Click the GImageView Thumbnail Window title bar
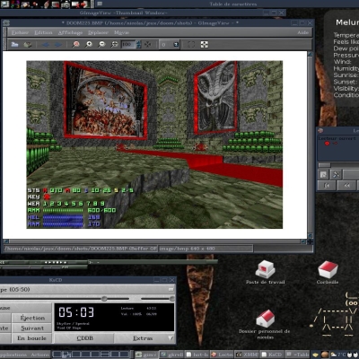 tap(143, 13)
